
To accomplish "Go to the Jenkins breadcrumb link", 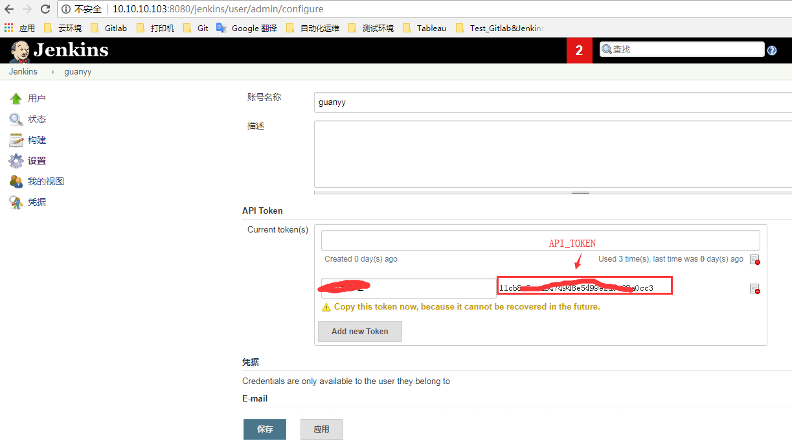I will [23, 72].
